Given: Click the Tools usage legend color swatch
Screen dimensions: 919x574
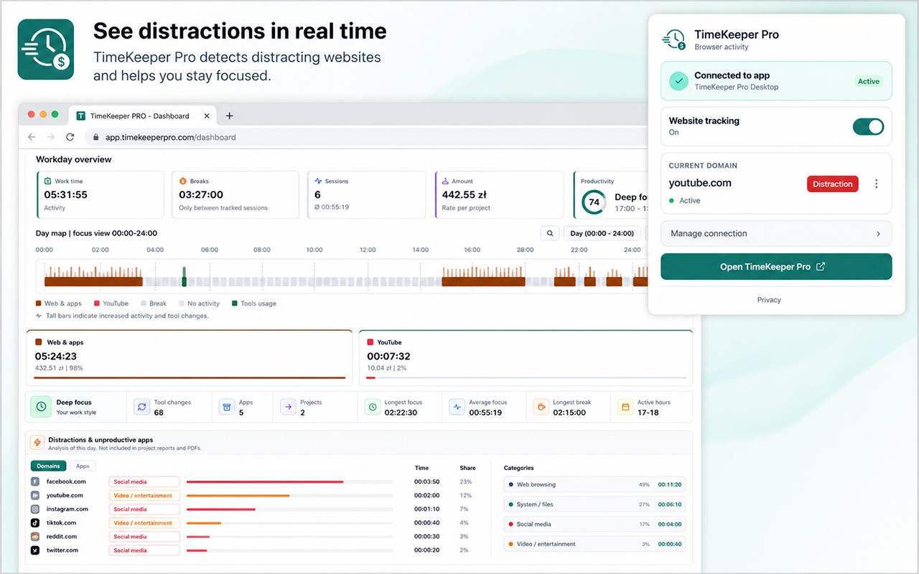Looking at the screenshot, I should [235, 304].
